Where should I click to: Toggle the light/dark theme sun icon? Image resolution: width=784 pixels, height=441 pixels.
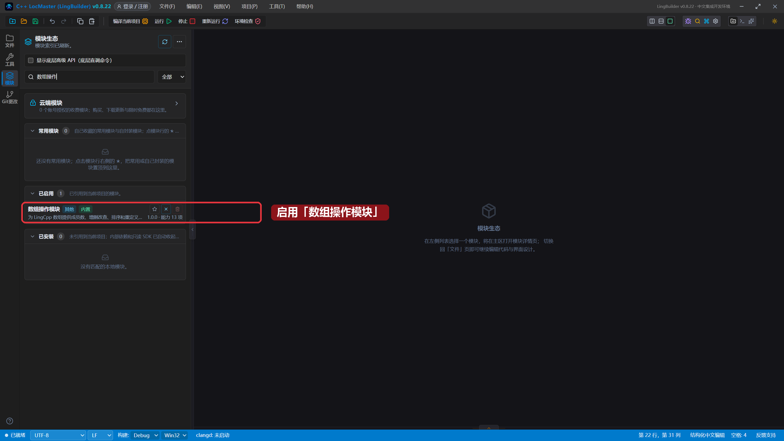click(774, 21)
